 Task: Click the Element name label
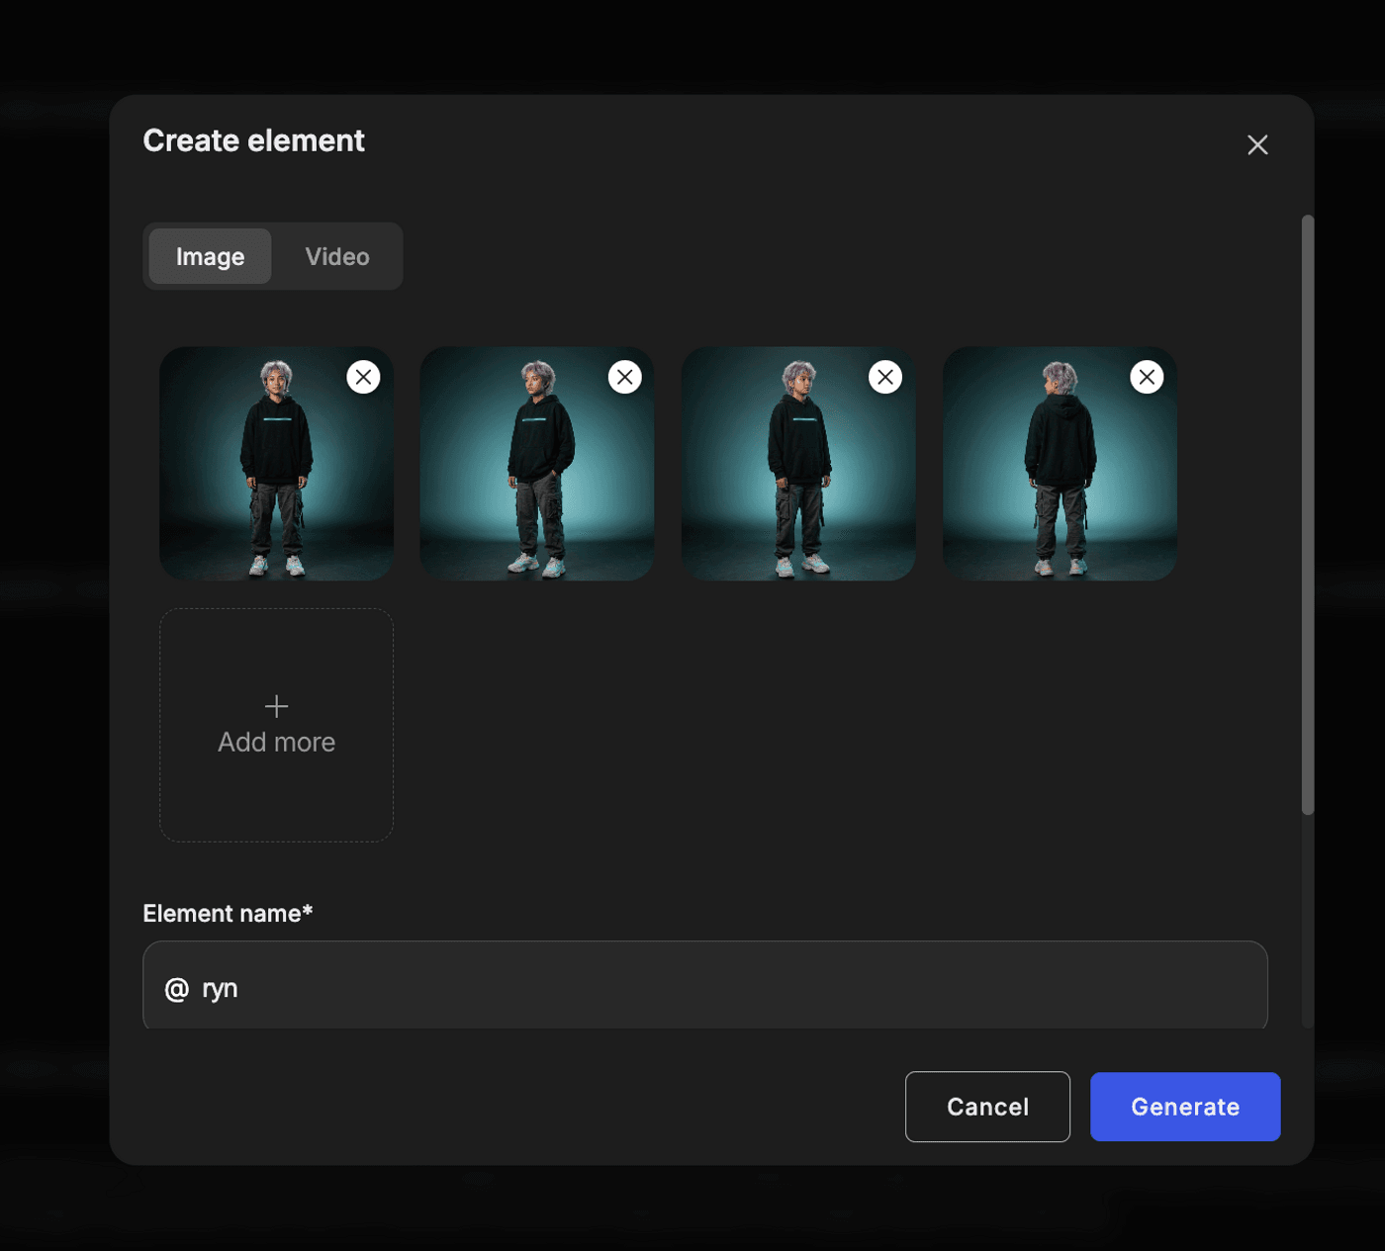click(x=228, y=914)
